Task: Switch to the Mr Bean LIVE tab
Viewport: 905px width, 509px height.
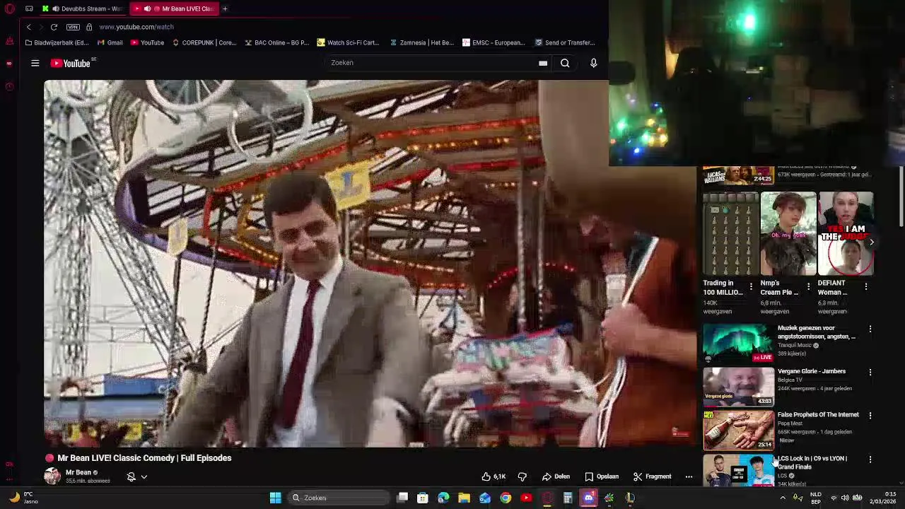Action: (174, 8)
